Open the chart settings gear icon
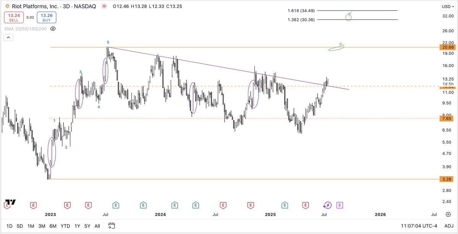 pos(448,215)
